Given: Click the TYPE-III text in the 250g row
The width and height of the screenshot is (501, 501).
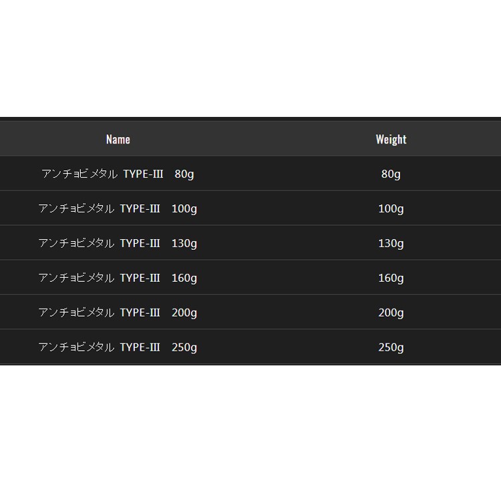Looking at the screenshot, I should [140, 348].
